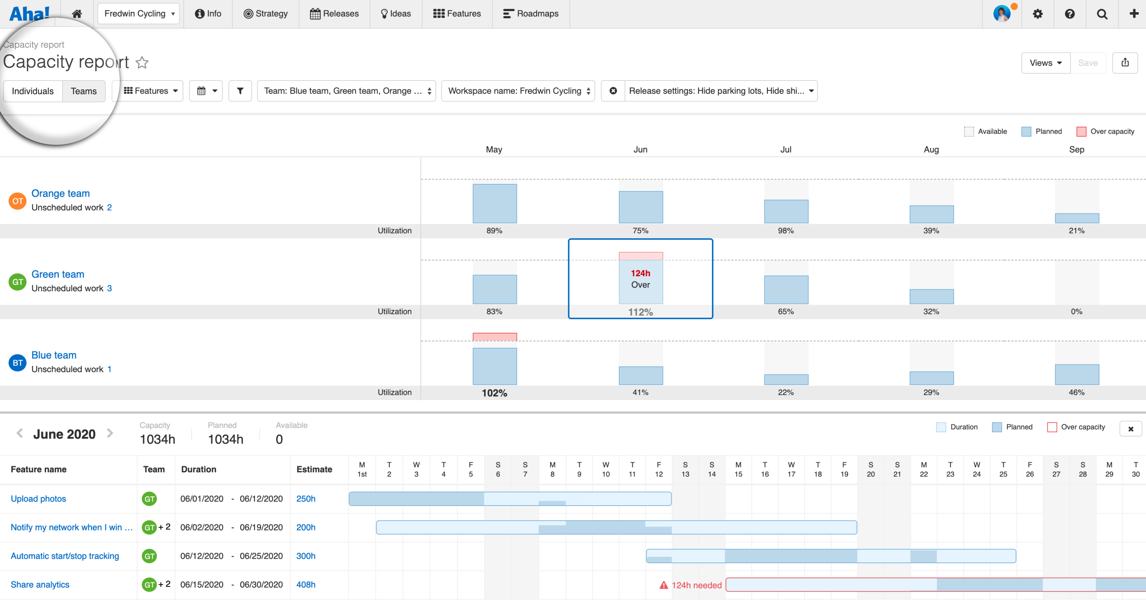Image resolution: width=1146 pixels, height=609 pixels.
Task: Open the Roadmaps section
Action: [x=531, y=13]
